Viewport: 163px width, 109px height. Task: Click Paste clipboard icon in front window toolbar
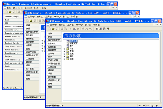pos(78,29)
